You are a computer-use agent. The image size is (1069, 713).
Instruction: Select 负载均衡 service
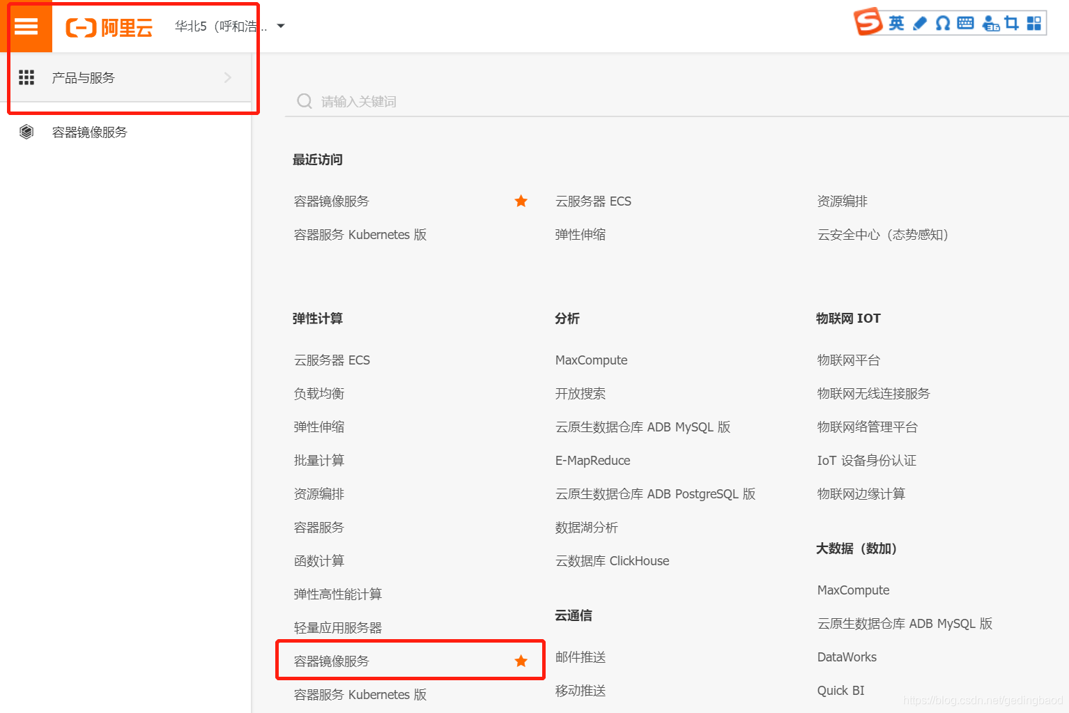coord(319,394)
